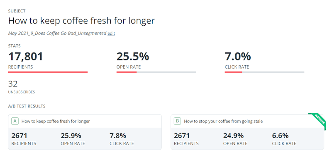Select the 17,801 recipients stat

[26, 57]
